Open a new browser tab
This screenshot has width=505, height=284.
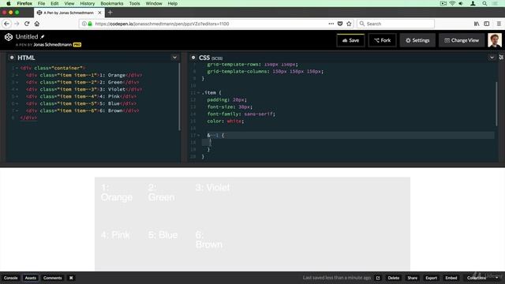[x=110, y=13]
